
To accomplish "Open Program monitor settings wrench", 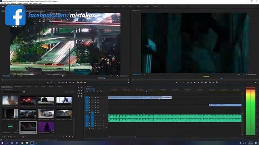I will (x=246, y=75).
